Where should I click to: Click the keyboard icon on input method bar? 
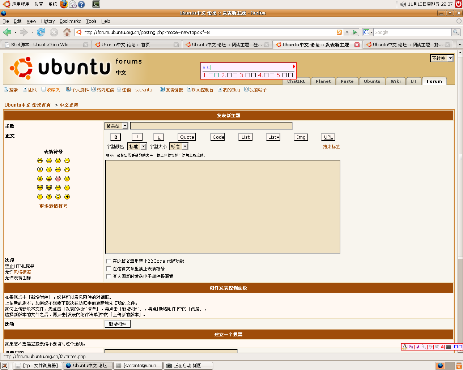point(449,347)
